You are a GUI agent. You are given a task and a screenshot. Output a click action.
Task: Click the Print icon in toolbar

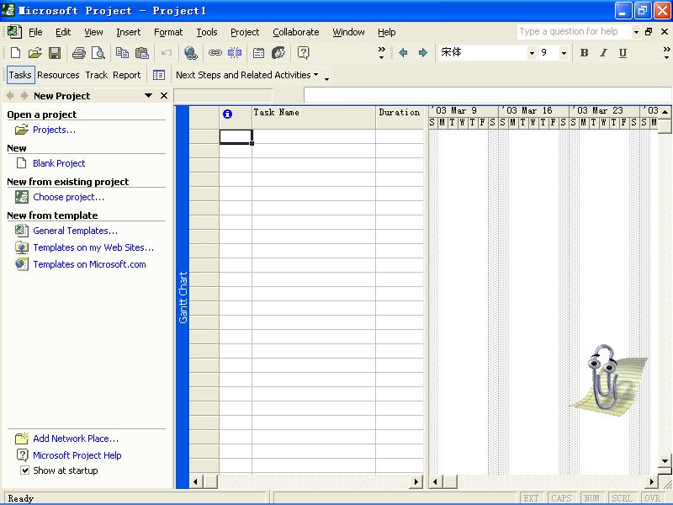79,53
